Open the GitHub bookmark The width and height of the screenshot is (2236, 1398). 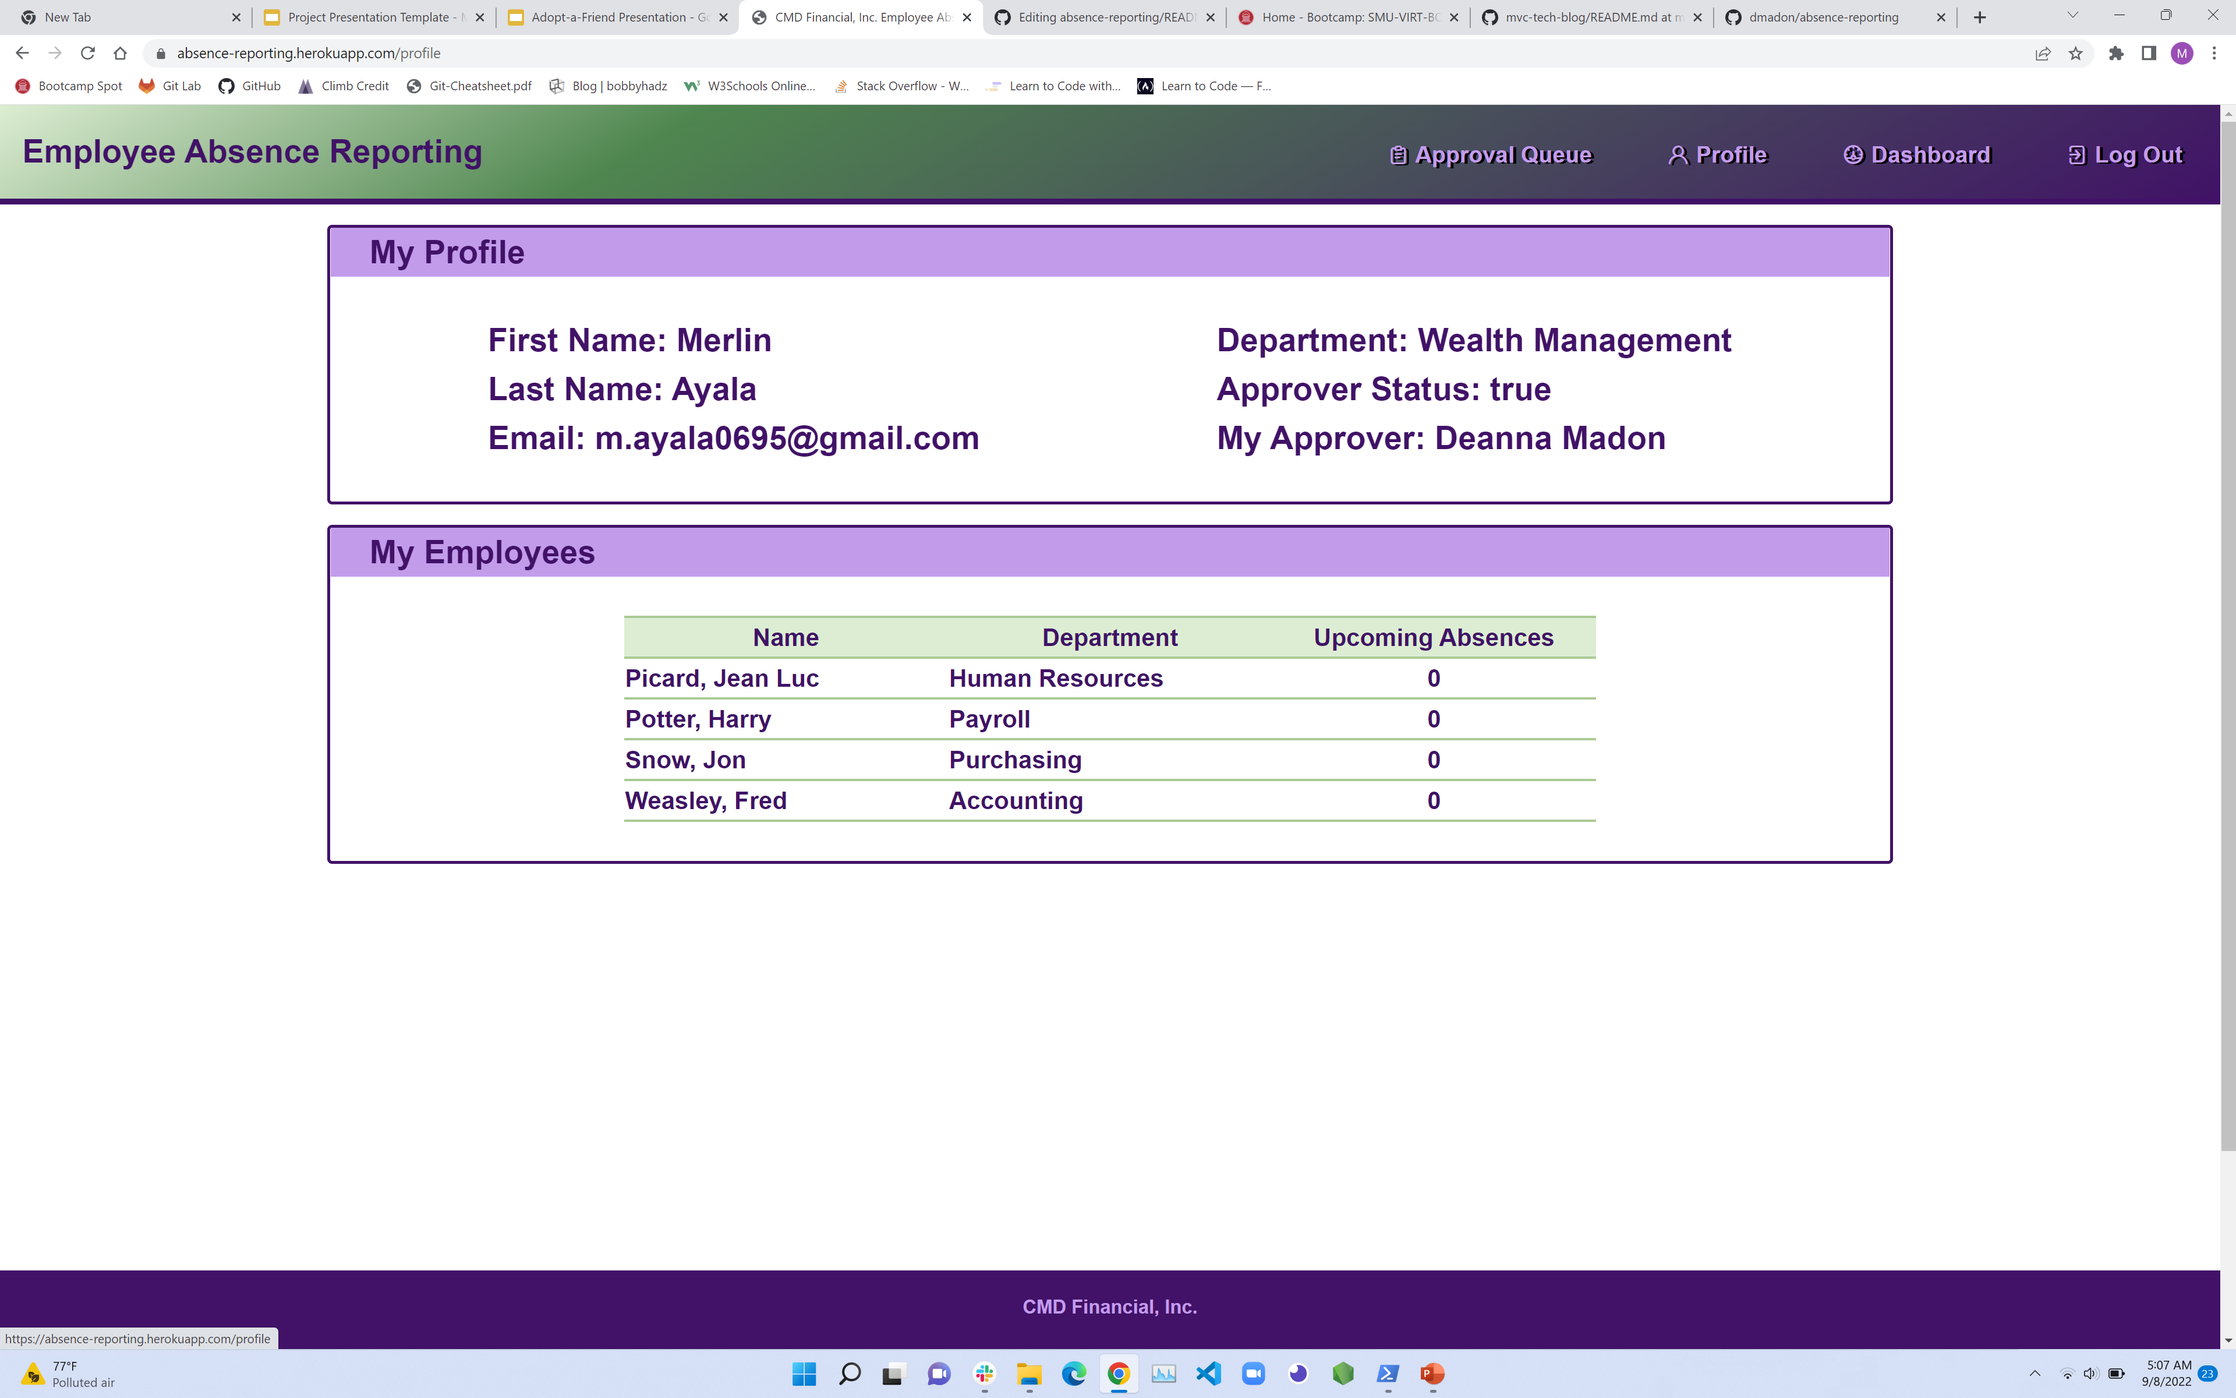pyautogui.click(x=249, y=86)
